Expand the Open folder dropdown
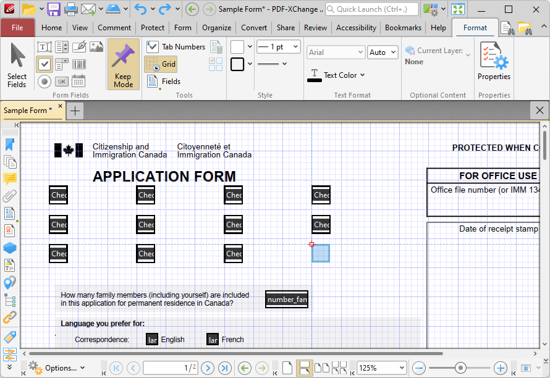The image size is (550, 378). click(x=41, y=9)
